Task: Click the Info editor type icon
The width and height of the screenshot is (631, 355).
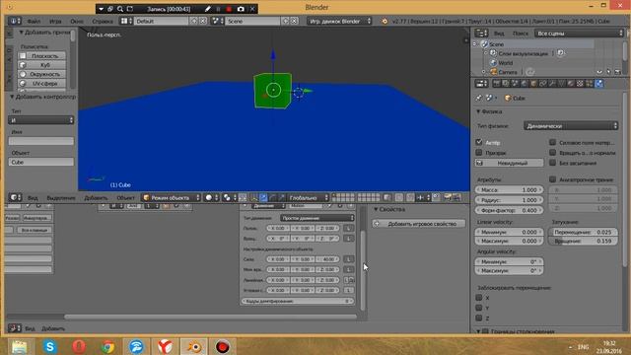Action: [x=15, y=21]
